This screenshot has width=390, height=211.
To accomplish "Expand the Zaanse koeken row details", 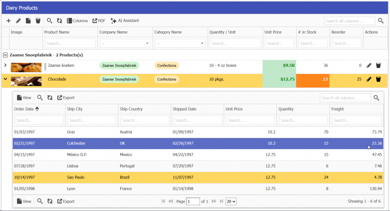I will click(5, 65).
